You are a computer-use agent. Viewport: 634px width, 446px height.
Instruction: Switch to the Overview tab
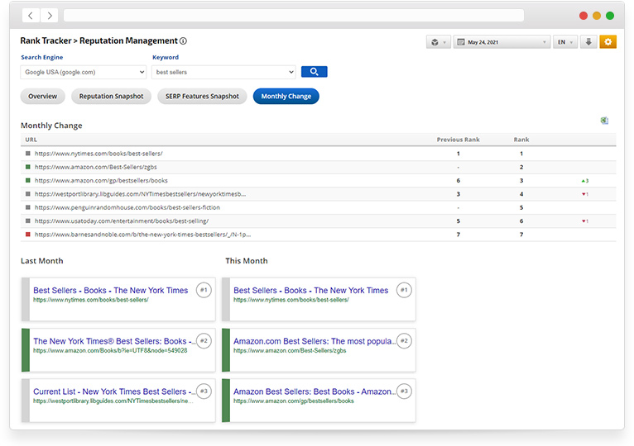coord(43,97)
